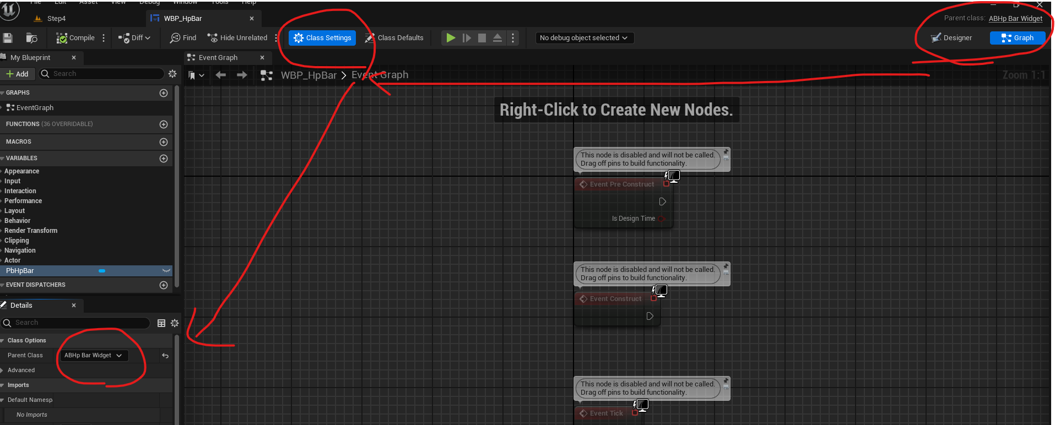
Task: Select the My Blueprint panel tab
Action: (x=30, y=58)
